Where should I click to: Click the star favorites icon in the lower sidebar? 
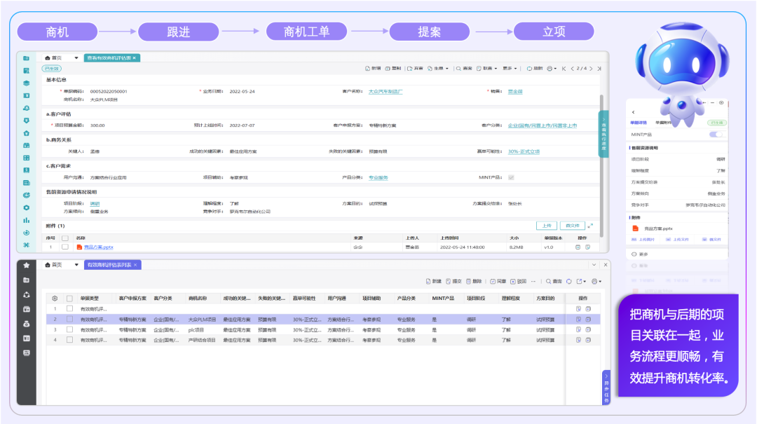point(27,265)
